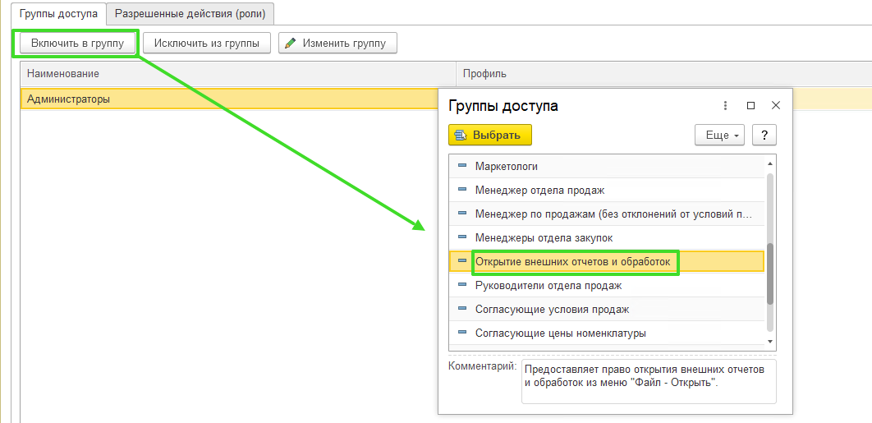The width and height of the screenshot is (872, 423).
Task: Sort by the Наименование column header
Action: pos(238,73)
